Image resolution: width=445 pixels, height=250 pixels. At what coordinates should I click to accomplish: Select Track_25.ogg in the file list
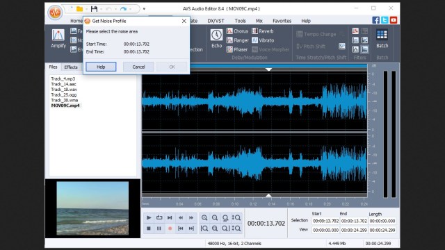(63, 94)
